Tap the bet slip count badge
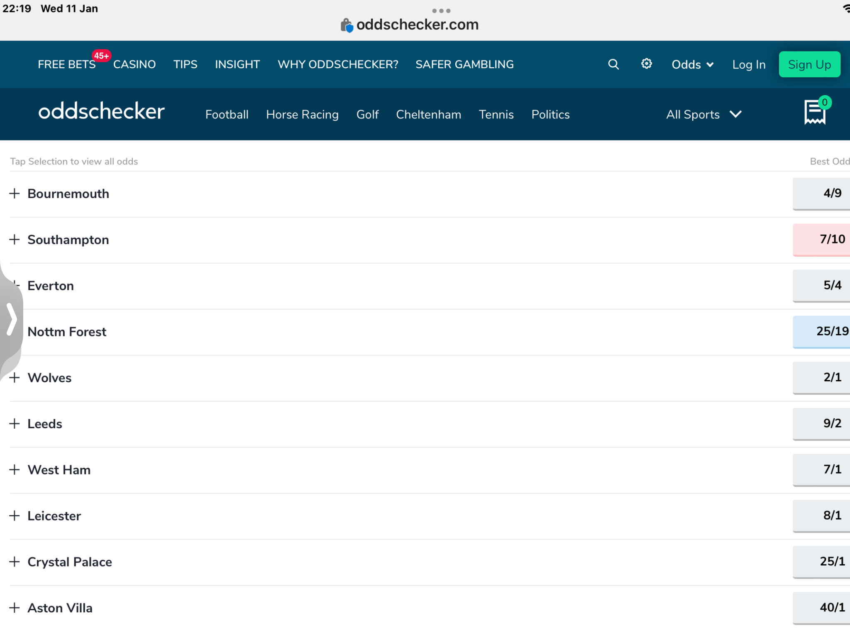850x638 pixels. pyautogui.click(x=825, y=102)
